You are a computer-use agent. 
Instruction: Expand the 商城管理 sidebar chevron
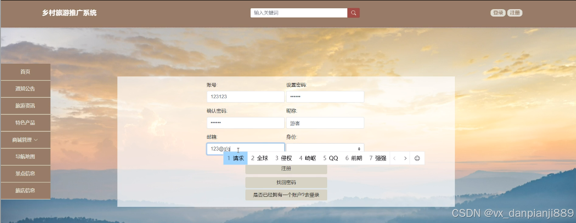pyautogui.click(x=36, y=140)
